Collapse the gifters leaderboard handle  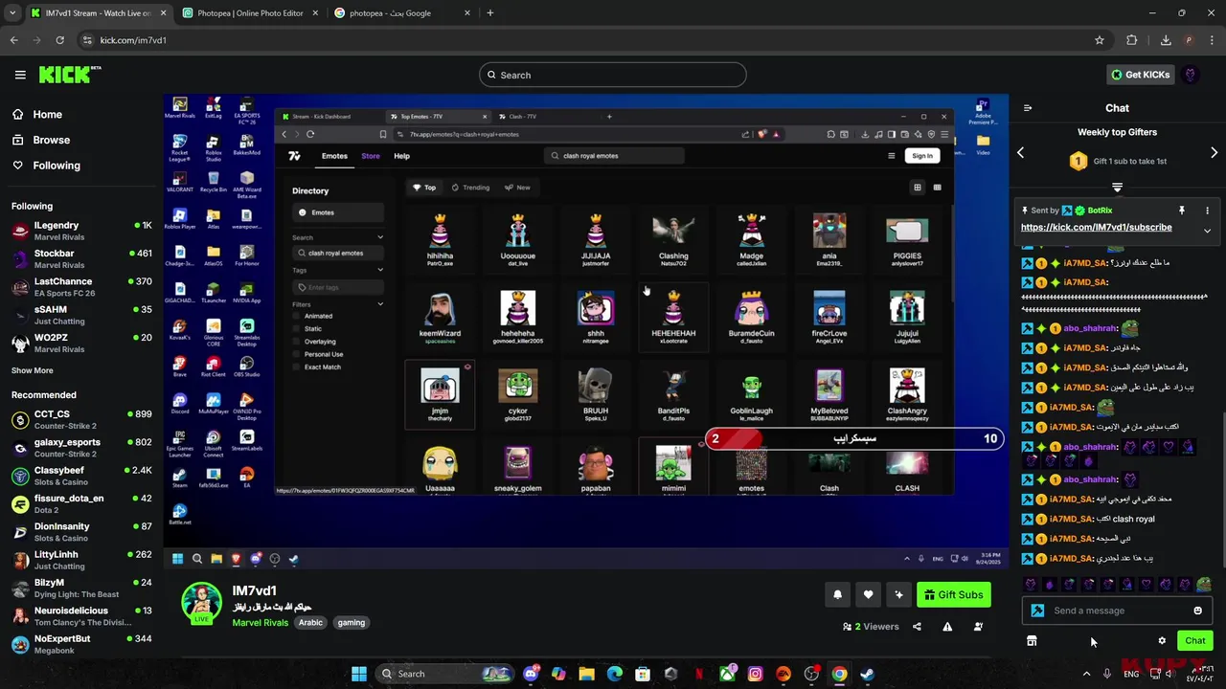point(1117,188)
